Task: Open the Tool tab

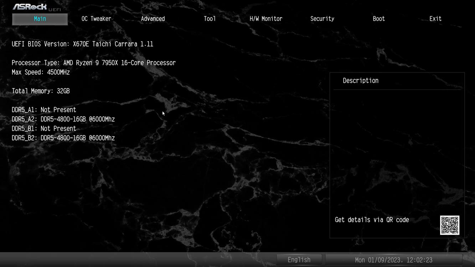Action: click(210, 19)
